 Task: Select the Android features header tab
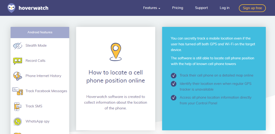tap(40, 32)
